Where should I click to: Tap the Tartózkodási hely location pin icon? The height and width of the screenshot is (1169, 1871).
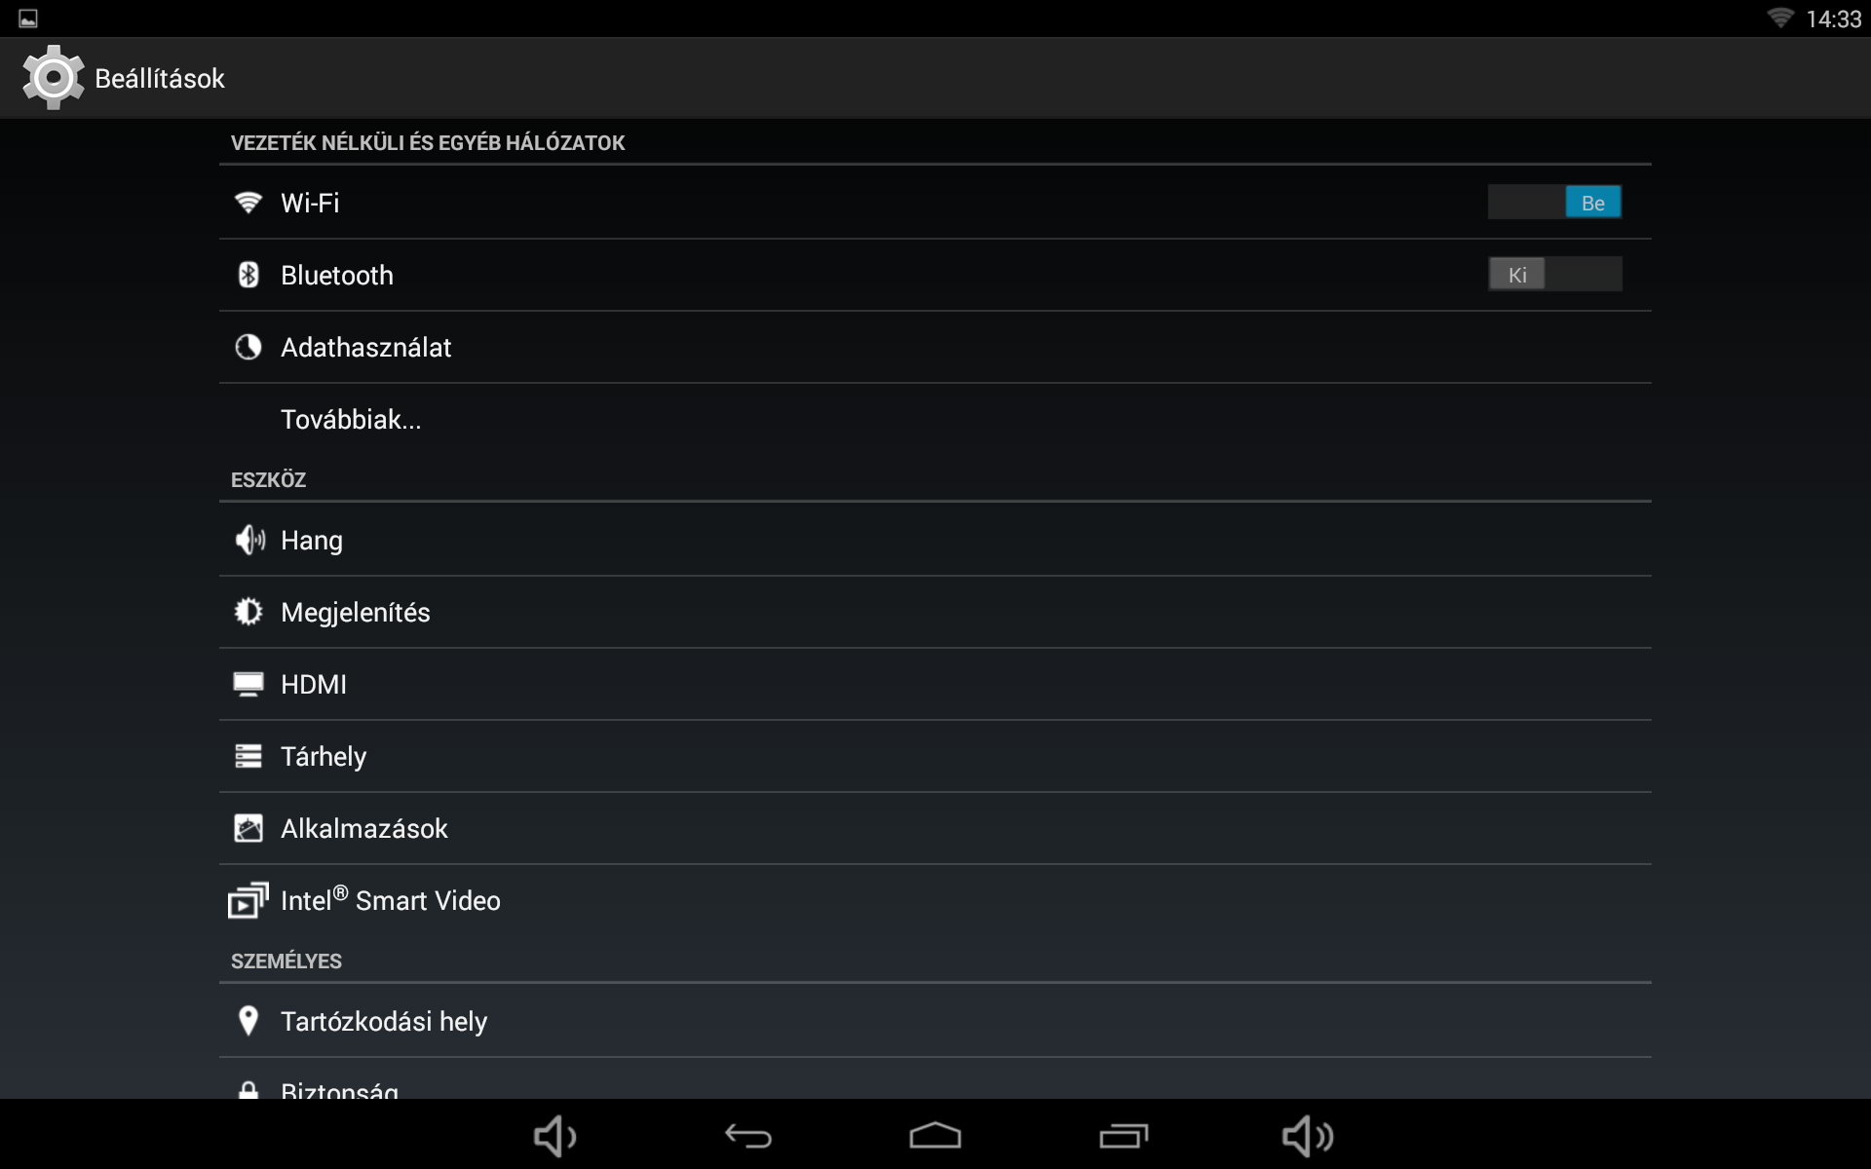pyautogui.click(x=248, y=1021)
